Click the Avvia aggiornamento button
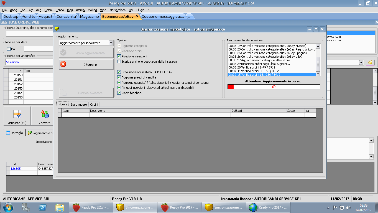 (x=86, y=53)
